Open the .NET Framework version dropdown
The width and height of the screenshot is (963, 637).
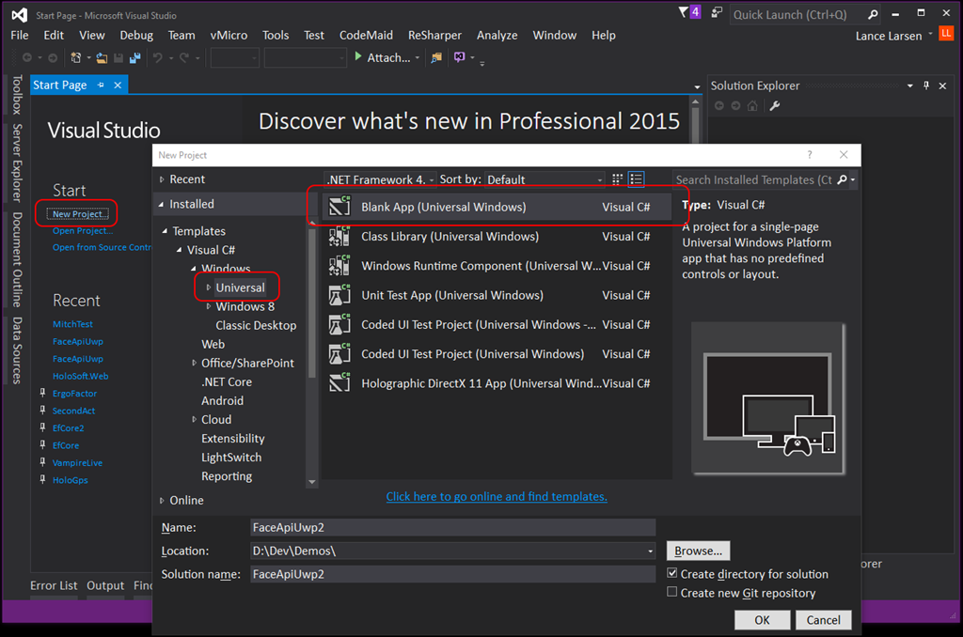[381, 179]
